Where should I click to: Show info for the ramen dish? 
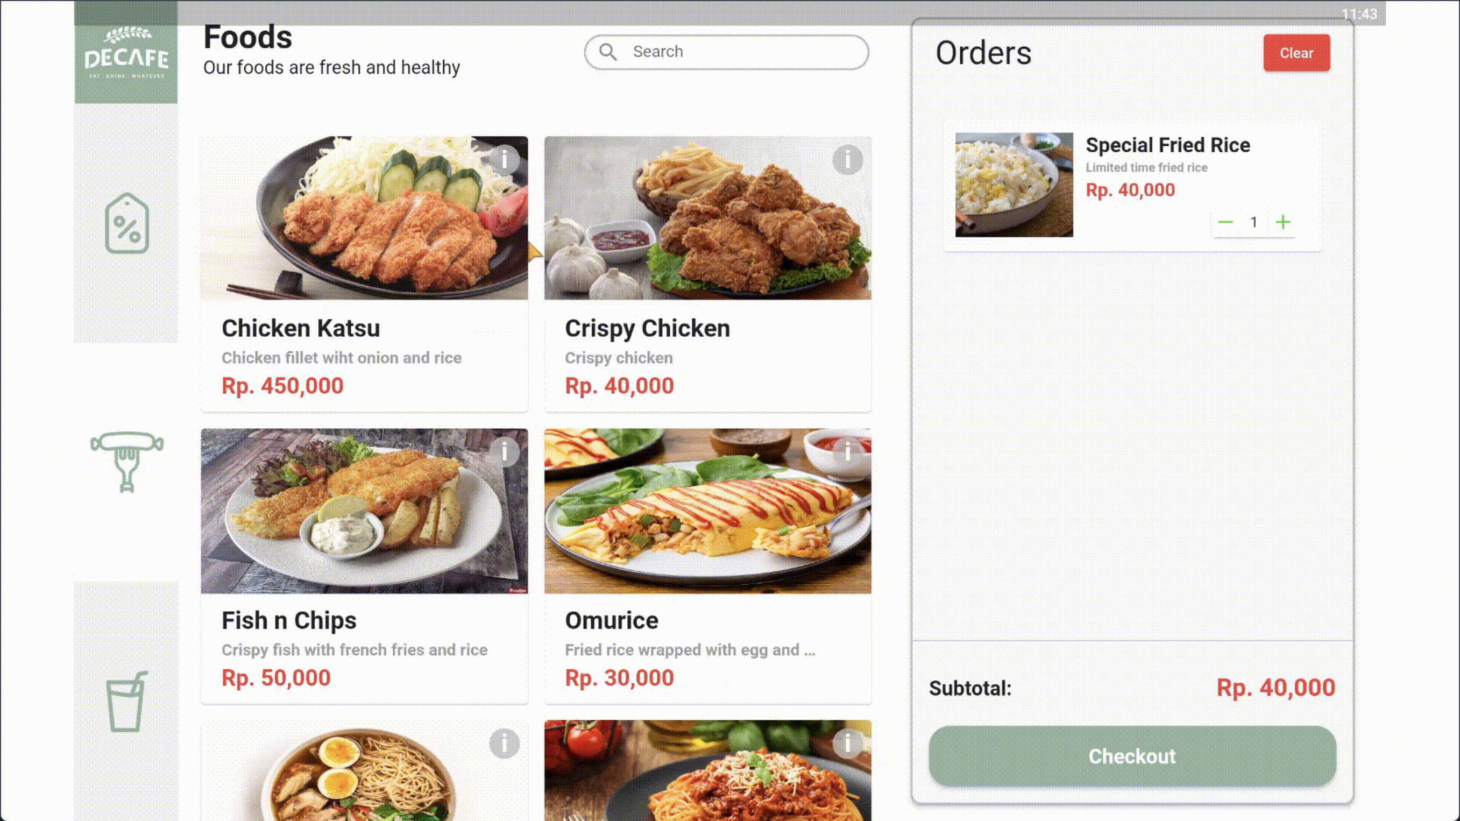(504, 744)
